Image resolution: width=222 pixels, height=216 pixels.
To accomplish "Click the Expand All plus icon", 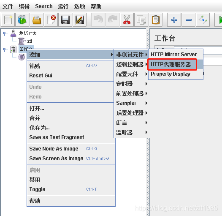I will click(x=174, y=20).
